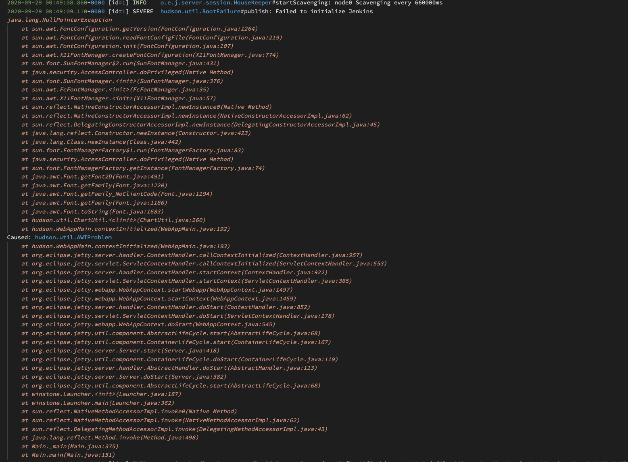Click the FcFontManager.<init> stack frame
The width and height of the screenshot is (628, 462).
pos(115,89)
